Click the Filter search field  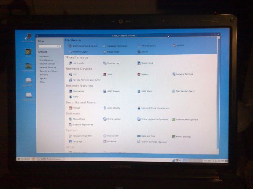pos(49,46)
